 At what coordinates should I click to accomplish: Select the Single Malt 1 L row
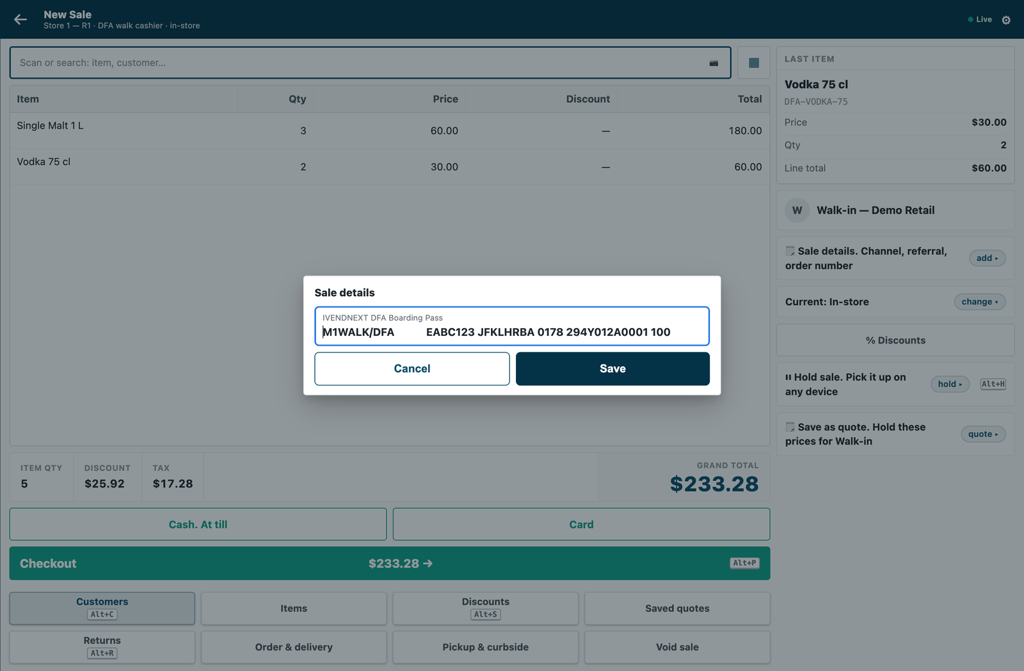point(390,131)
